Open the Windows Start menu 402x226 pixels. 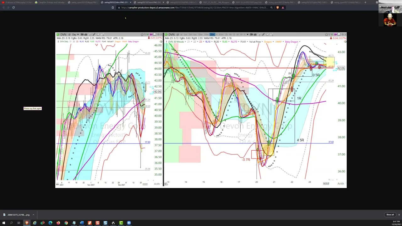coord(3,223)
